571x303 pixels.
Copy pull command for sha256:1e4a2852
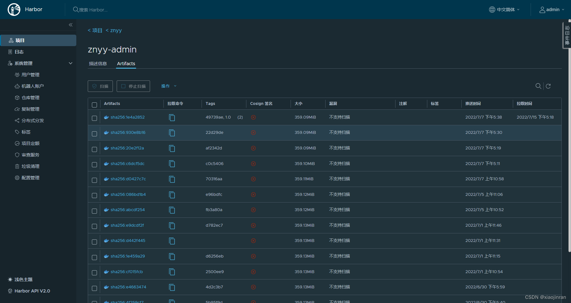click(x=172, y=118)
